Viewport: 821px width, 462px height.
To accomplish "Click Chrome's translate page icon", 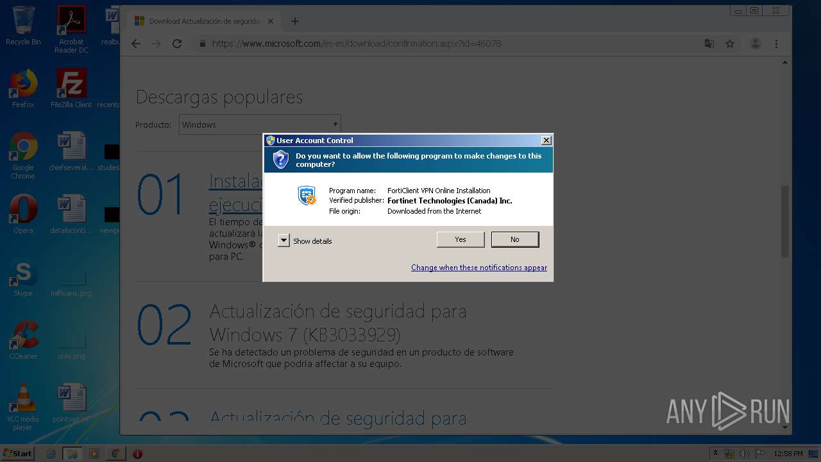I will point(709,44).
